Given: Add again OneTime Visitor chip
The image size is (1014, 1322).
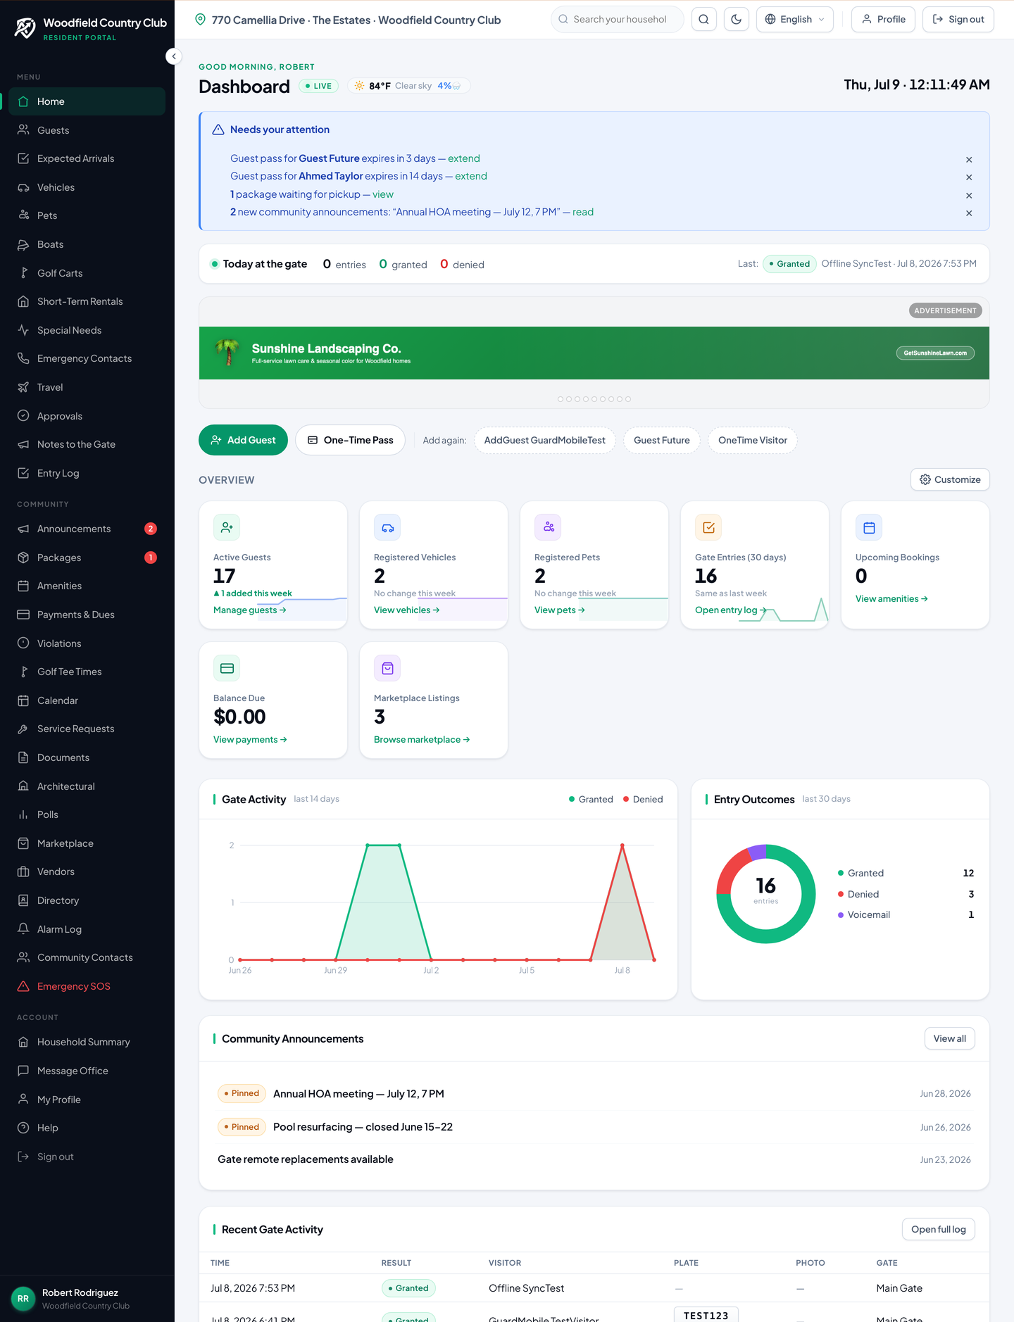Looking at the screenshot, I should 753,440.
